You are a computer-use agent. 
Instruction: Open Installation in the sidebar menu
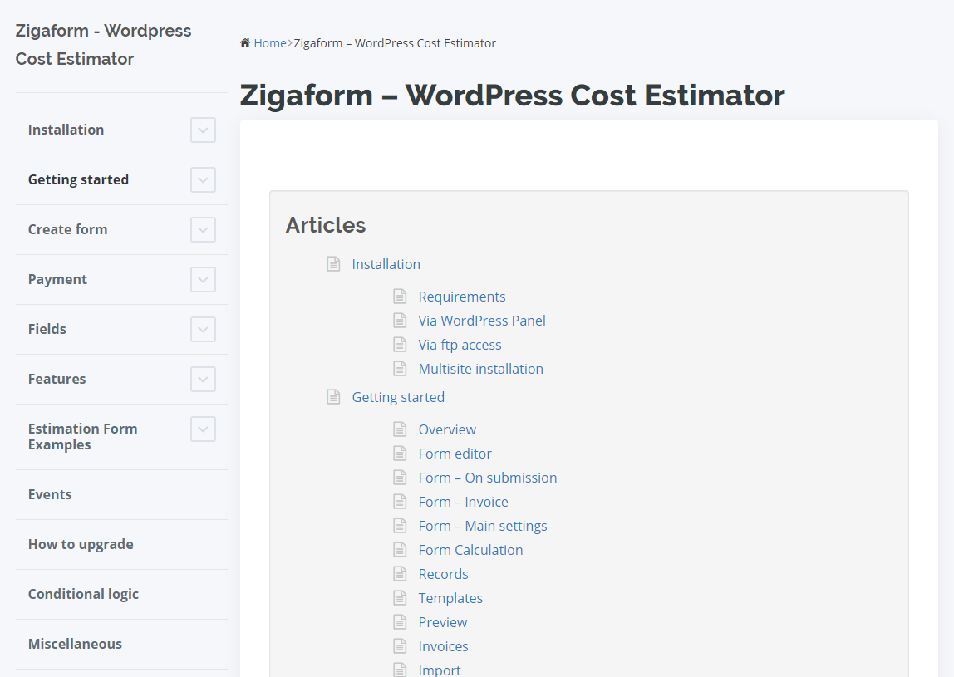coord(66,130)
